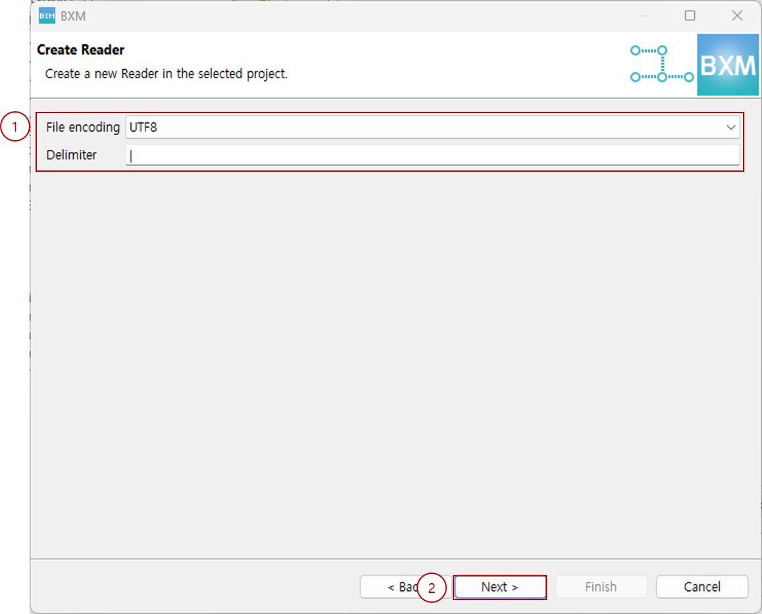Click the BXM window title text

point(73,16)
